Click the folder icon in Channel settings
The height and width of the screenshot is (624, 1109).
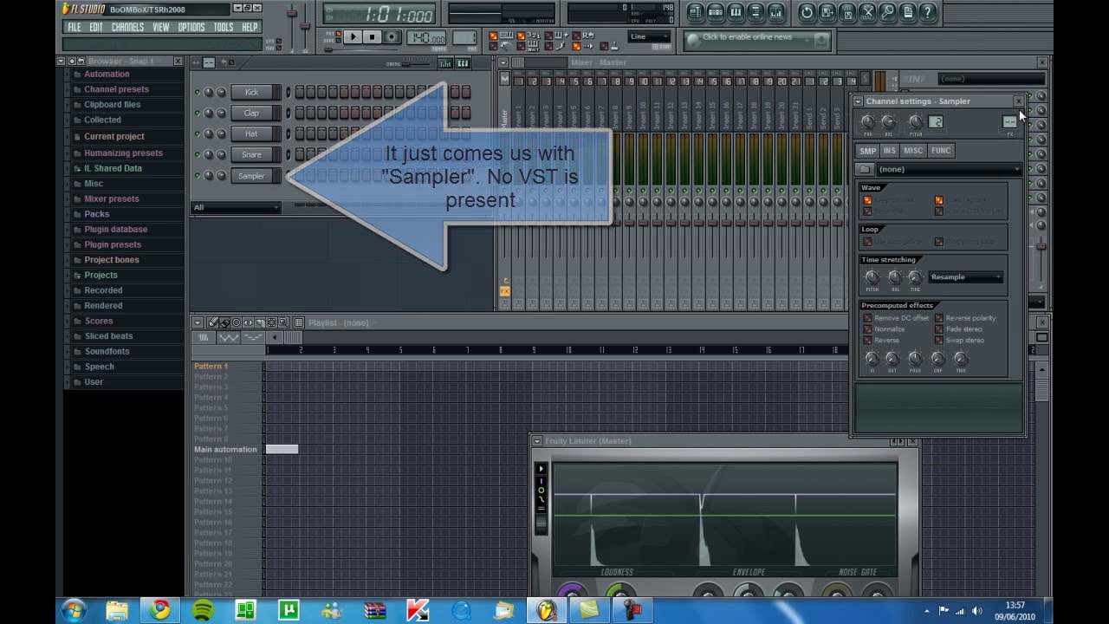pos(865,169)
